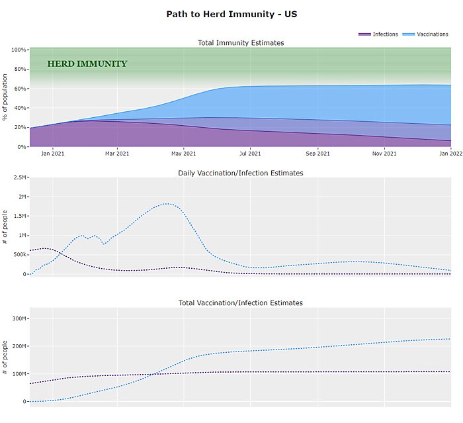Select the 'Total Immunity Estimates' chart title
The width and height of the screenshot is (463, 423).
241,43
